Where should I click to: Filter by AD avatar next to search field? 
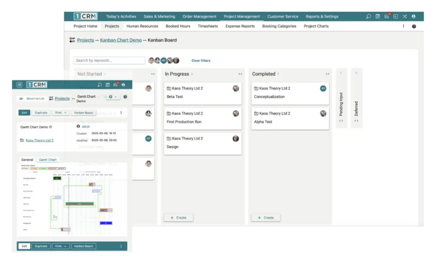(x=163, y=60)
